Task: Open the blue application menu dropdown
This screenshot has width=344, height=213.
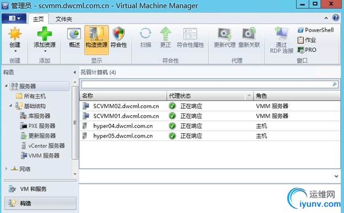Action: click(x=14, y=18)
